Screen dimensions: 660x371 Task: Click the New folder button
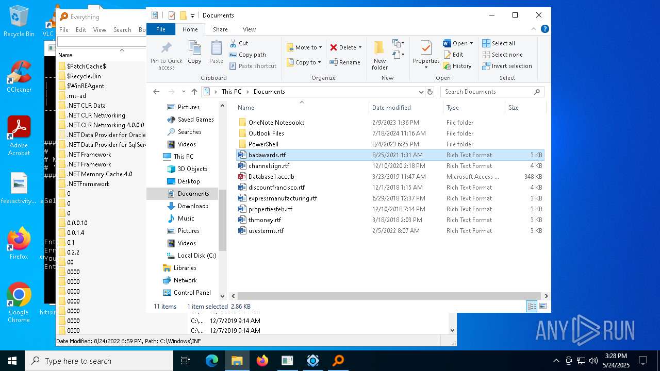(x=379, y=56)
